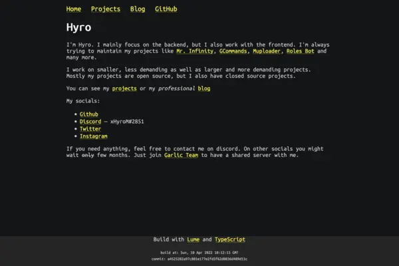Click the Discord tag xHyroM#2851
The height and width of the screenshot is (266, 399).
click(127, 122)
